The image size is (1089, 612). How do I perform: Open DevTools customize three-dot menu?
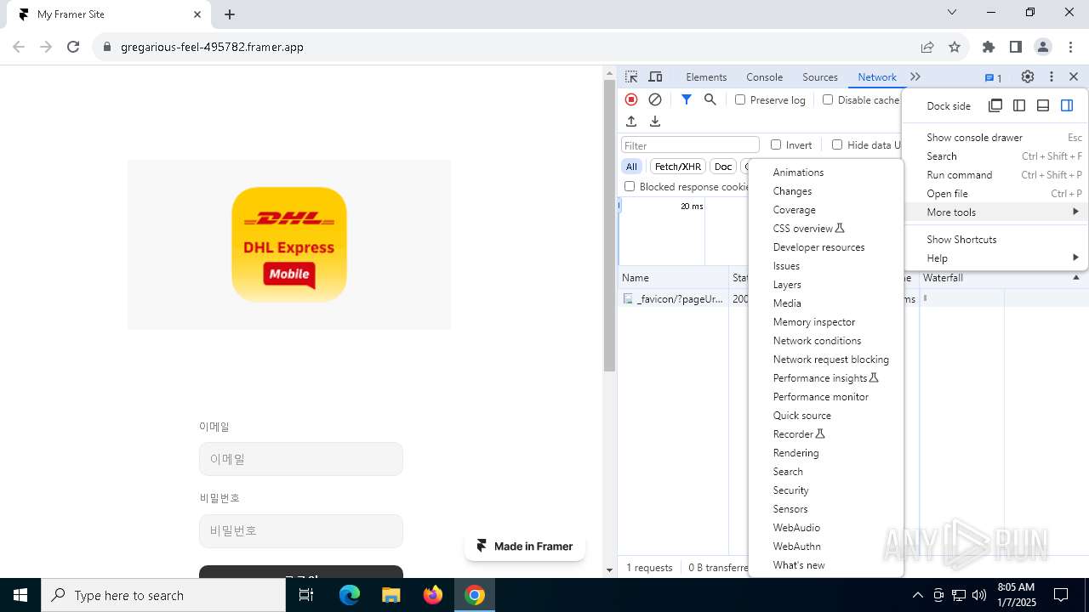(x=1052, y=76)
